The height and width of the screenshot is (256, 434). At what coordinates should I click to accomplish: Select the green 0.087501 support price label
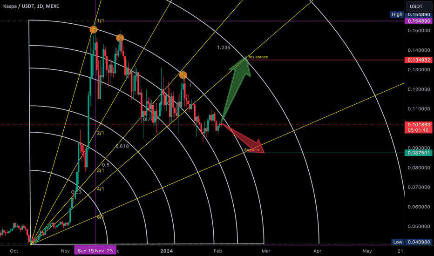click(x=419, y=153)
